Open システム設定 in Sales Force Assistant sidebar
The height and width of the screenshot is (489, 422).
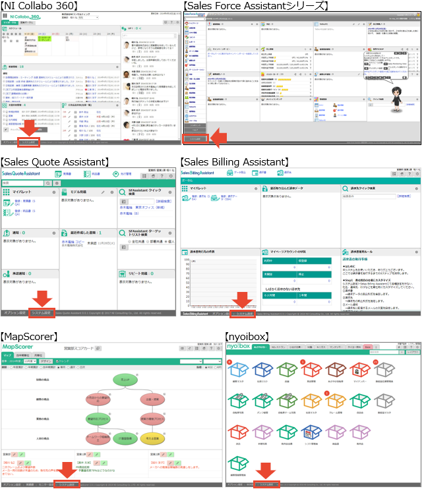[195, 139]
